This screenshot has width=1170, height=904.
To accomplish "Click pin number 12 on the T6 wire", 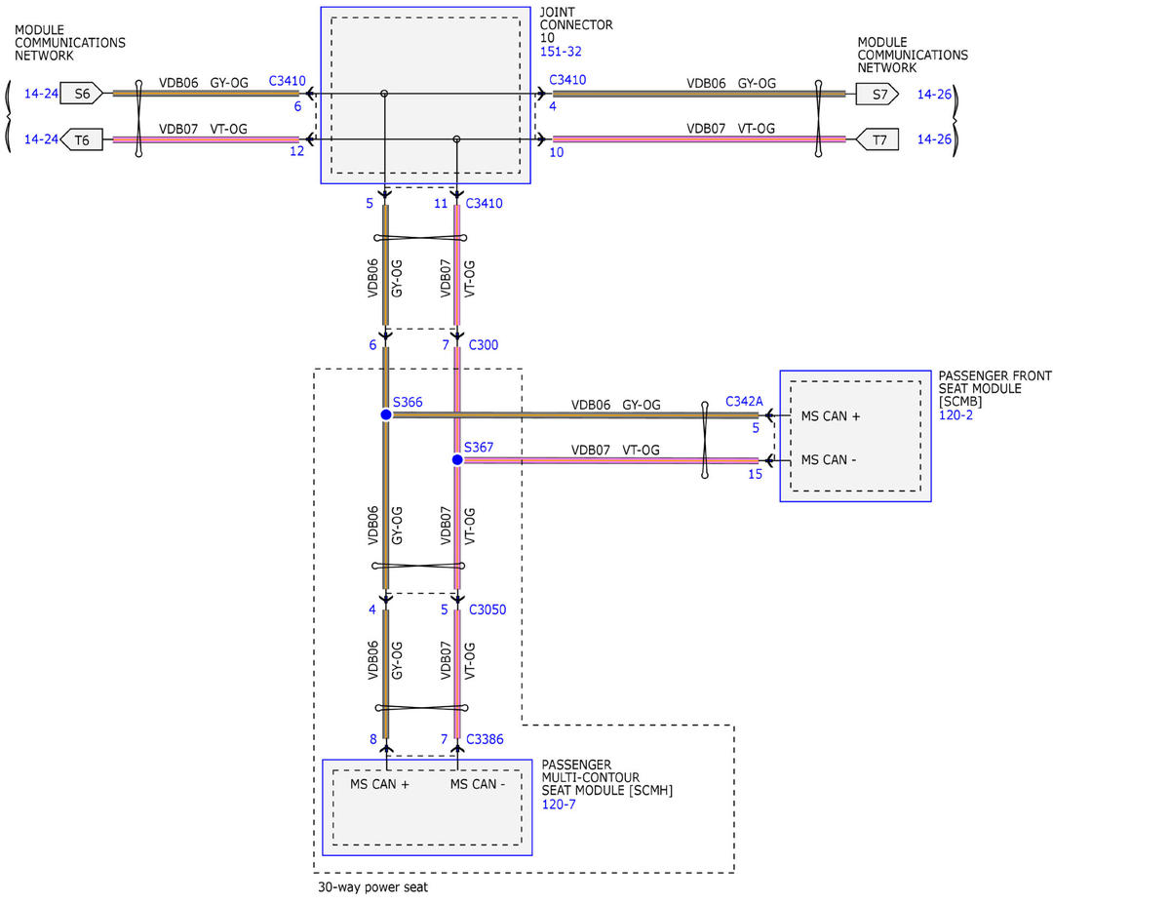I will tap(296, 151).
